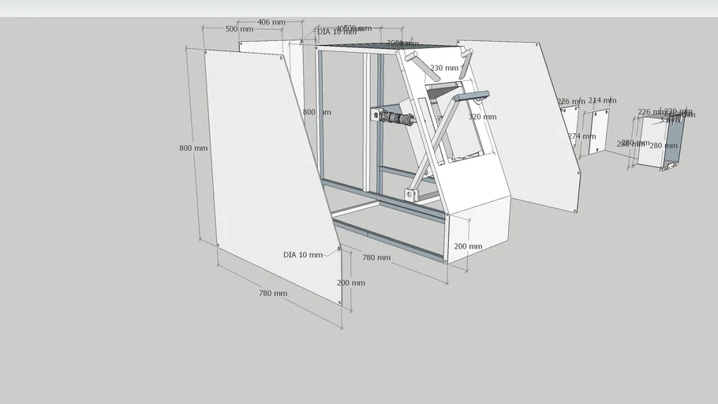This screenshot has height=404, width=718.
Task: Click the large right side panel
Action: (529, 118)
